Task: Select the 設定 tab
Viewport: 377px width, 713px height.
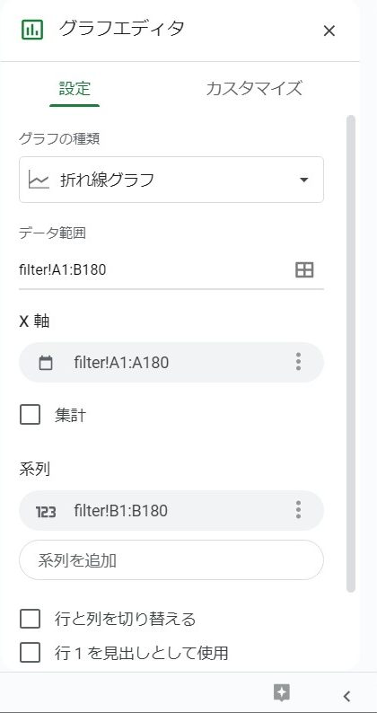Action: [75, 88]
